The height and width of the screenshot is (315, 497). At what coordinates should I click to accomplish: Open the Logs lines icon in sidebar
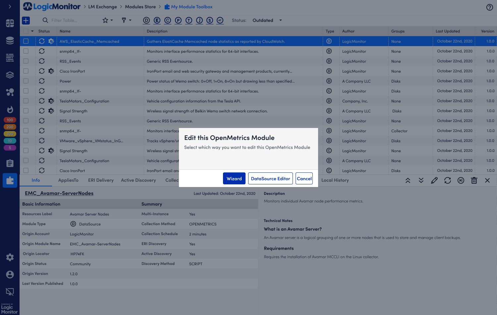coord(10,58)
